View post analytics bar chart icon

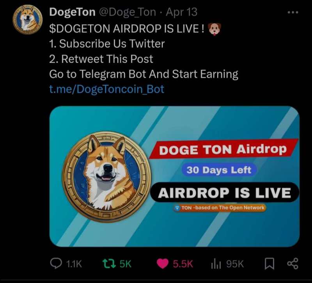[216, 264]
